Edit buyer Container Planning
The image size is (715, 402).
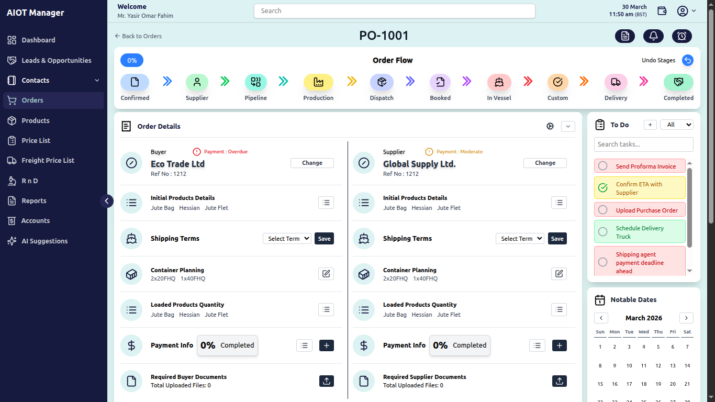pos(326,274)
